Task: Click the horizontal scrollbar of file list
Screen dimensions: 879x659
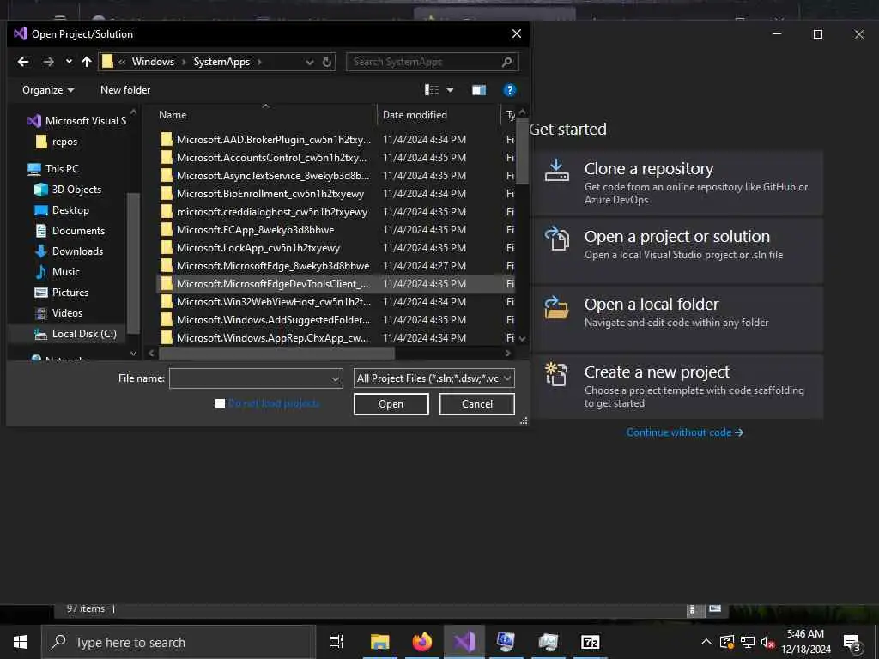Action: coord(276,353)
